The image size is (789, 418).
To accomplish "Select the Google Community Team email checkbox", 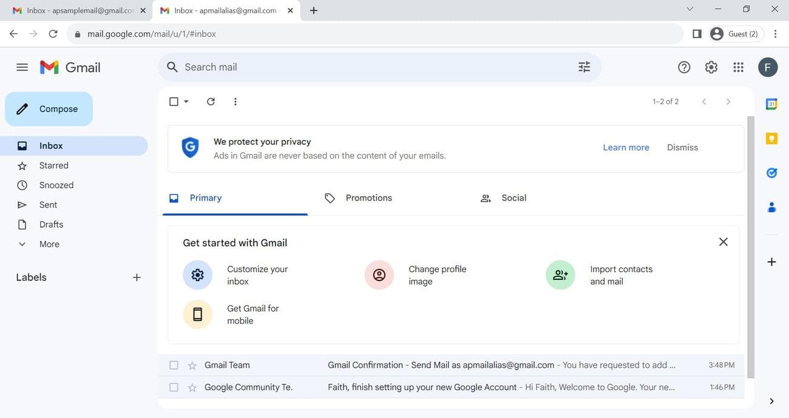I will [174, 386].
